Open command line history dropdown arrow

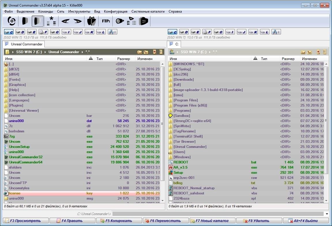327,214
